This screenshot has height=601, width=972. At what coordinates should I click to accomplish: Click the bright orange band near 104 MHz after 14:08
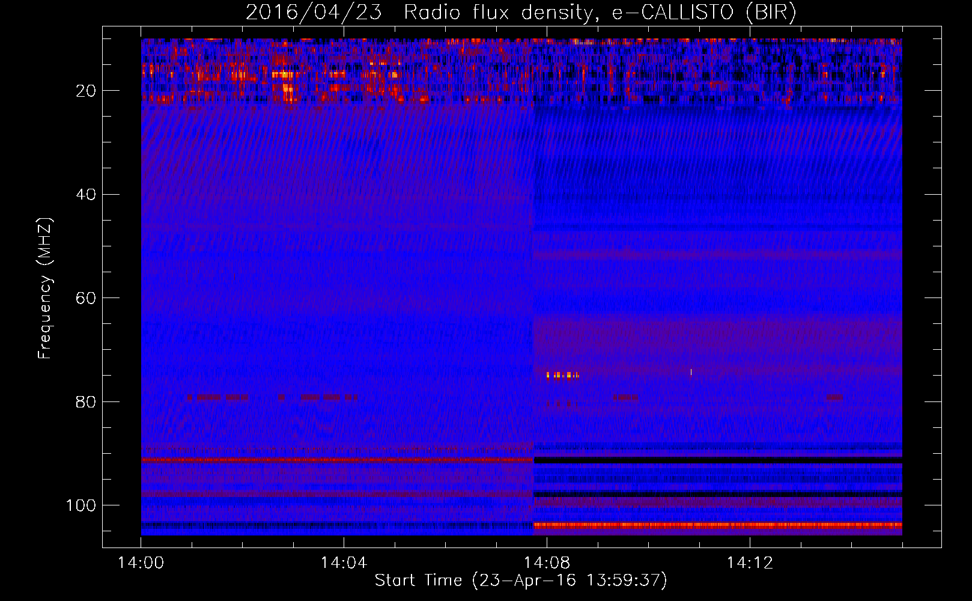[718, 525]
